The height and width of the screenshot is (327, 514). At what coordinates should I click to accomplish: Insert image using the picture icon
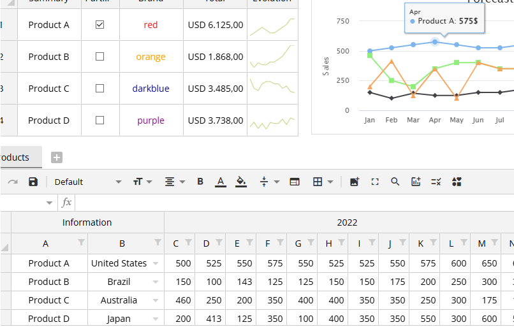(355, 182)
